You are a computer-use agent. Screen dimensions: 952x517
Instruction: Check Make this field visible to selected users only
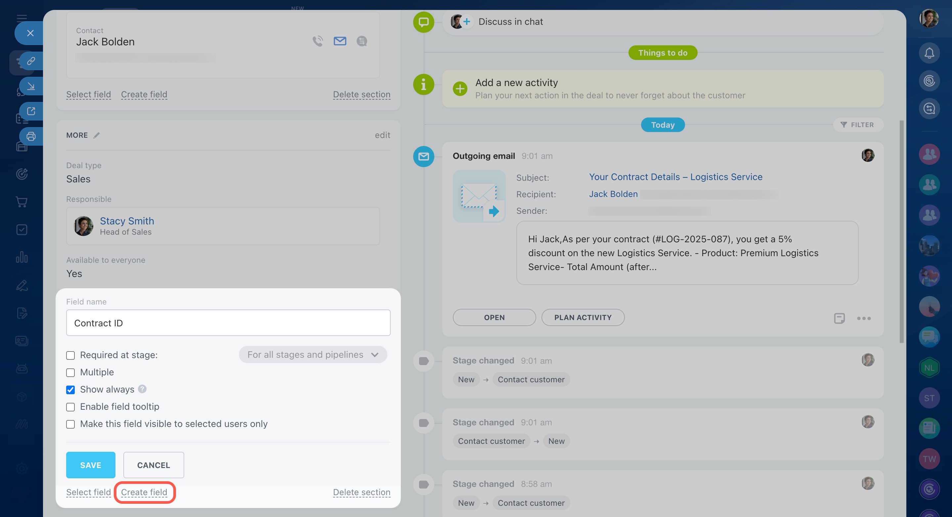(x=70, y=424)
